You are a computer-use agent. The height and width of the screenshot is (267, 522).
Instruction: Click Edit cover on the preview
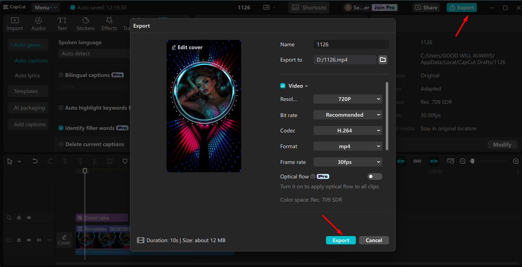(187, 47)
